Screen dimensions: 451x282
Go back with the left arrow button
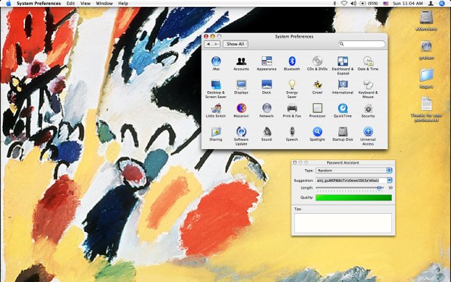[208, 44]
